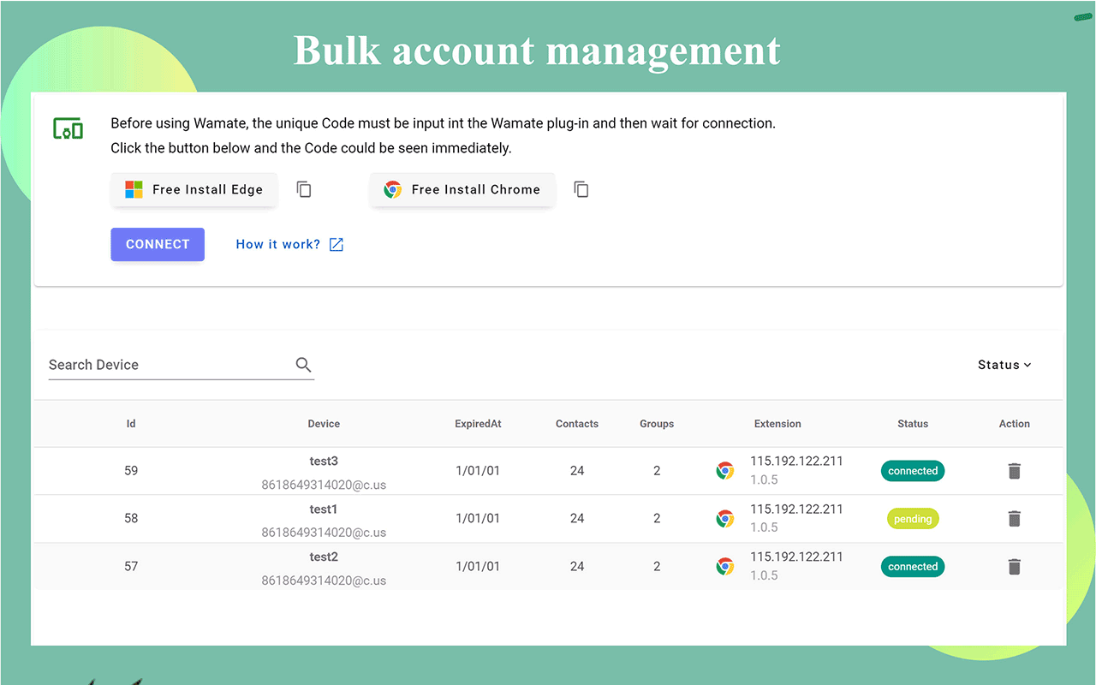1096x685 pixels.
Task: Click the Groups column header
Action: click(x=657, y=424)
